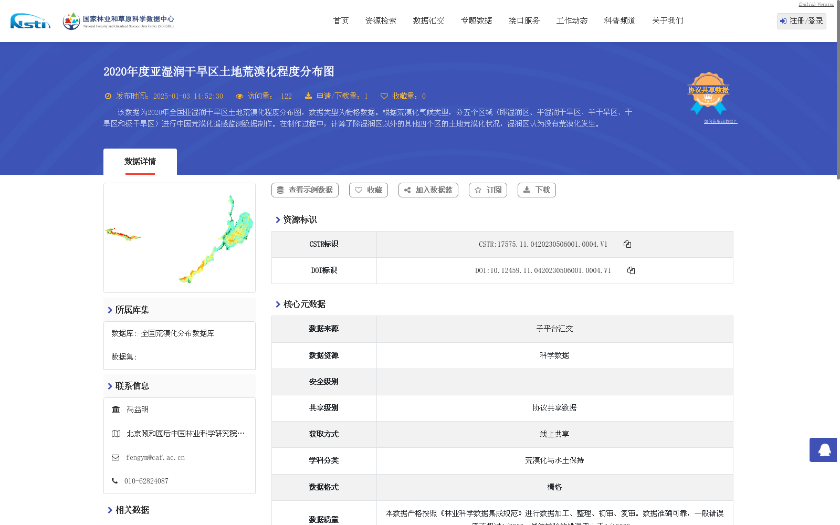Click the 下载 button
Viewport: 840px width, 525px height.
click(x=537, y=190)
